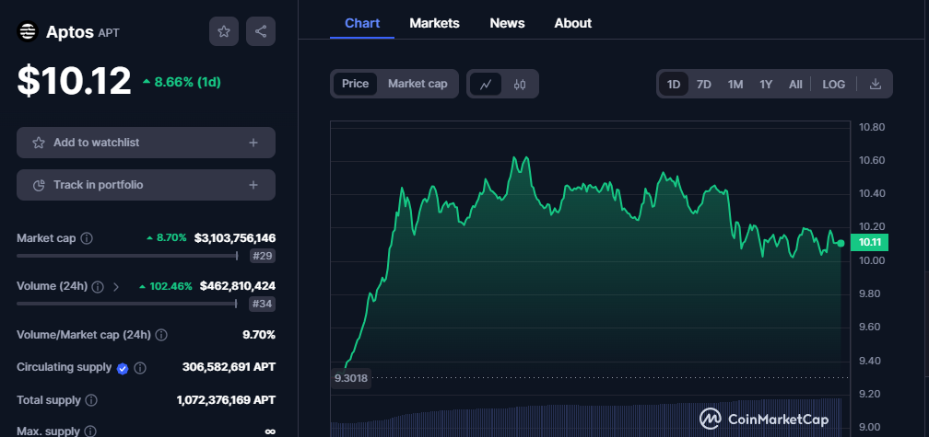Viewport: 929px width, 437px height.
Task: Click the 9.3018 opening price label
Action: pos(351,378)
